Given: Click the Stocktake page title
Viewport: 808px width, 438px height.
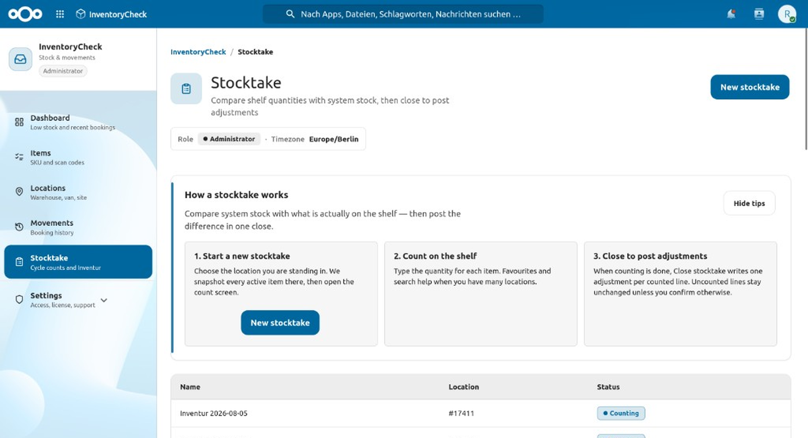Looking at the screenshot, I should point(246,82).
